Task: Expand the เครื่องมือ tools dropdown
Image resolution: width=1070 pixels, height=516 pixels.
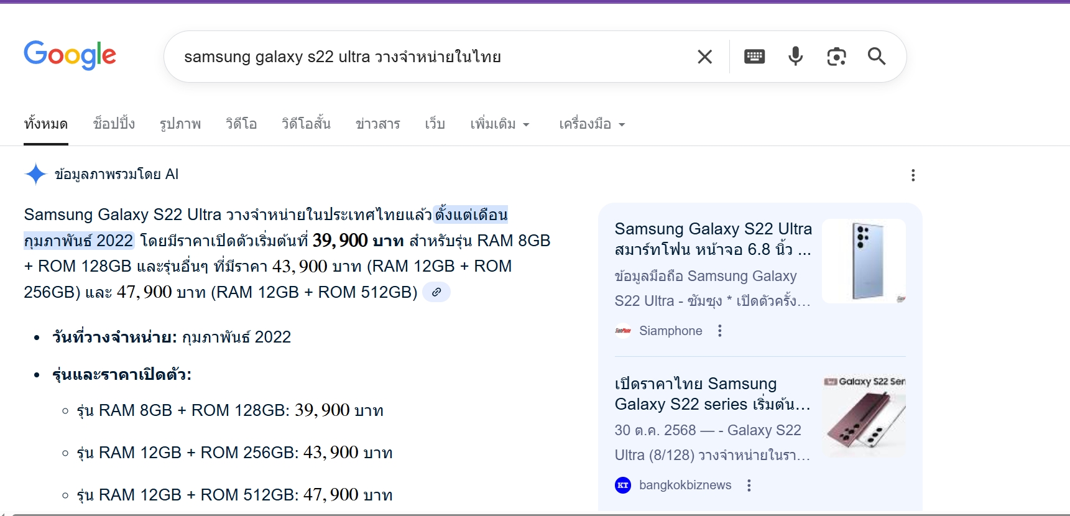Action: pyautogui.click(x=592, y=124)
